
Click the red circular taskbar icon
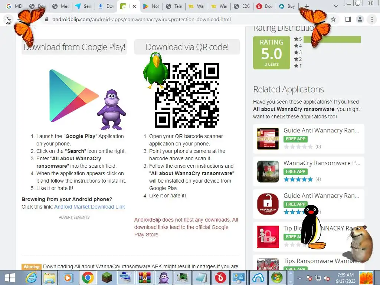(220, 278)
